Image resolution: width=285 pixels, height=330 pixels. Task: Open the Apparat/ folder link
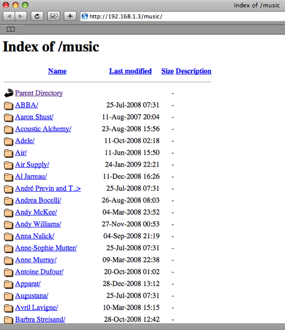28,284
